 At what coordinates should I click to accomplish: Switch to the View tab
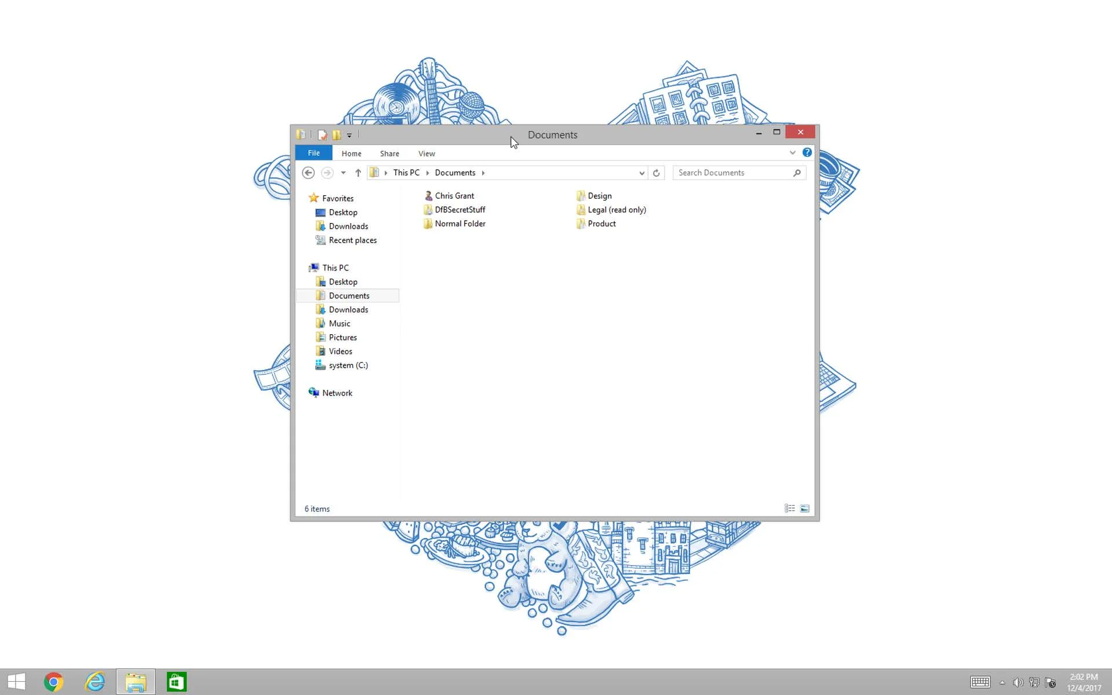426,153
